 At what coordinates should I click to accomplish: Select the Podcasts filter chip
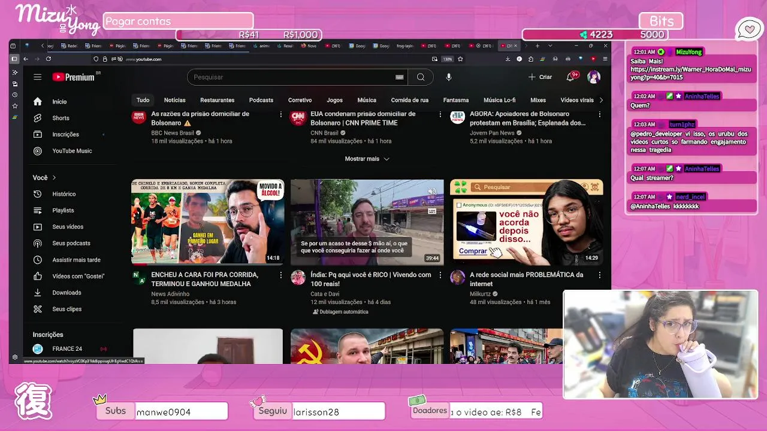click(x=261, y=100)
